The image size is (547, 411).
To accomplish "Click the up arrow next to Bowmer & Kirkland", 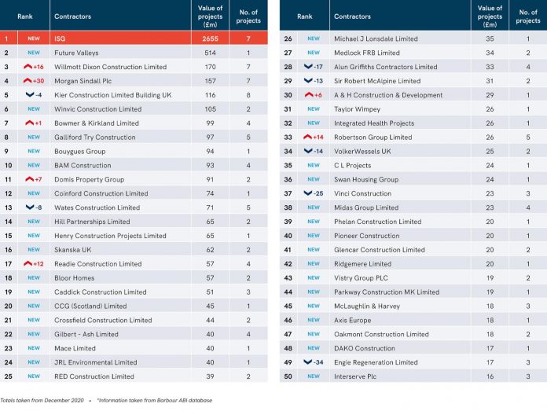I will 29,123.
